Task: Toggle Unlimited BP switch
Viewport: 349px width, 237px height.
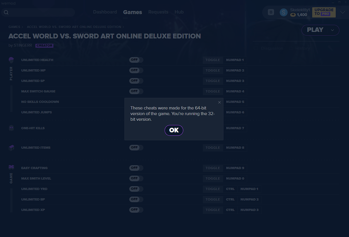Action: (136, 199)
